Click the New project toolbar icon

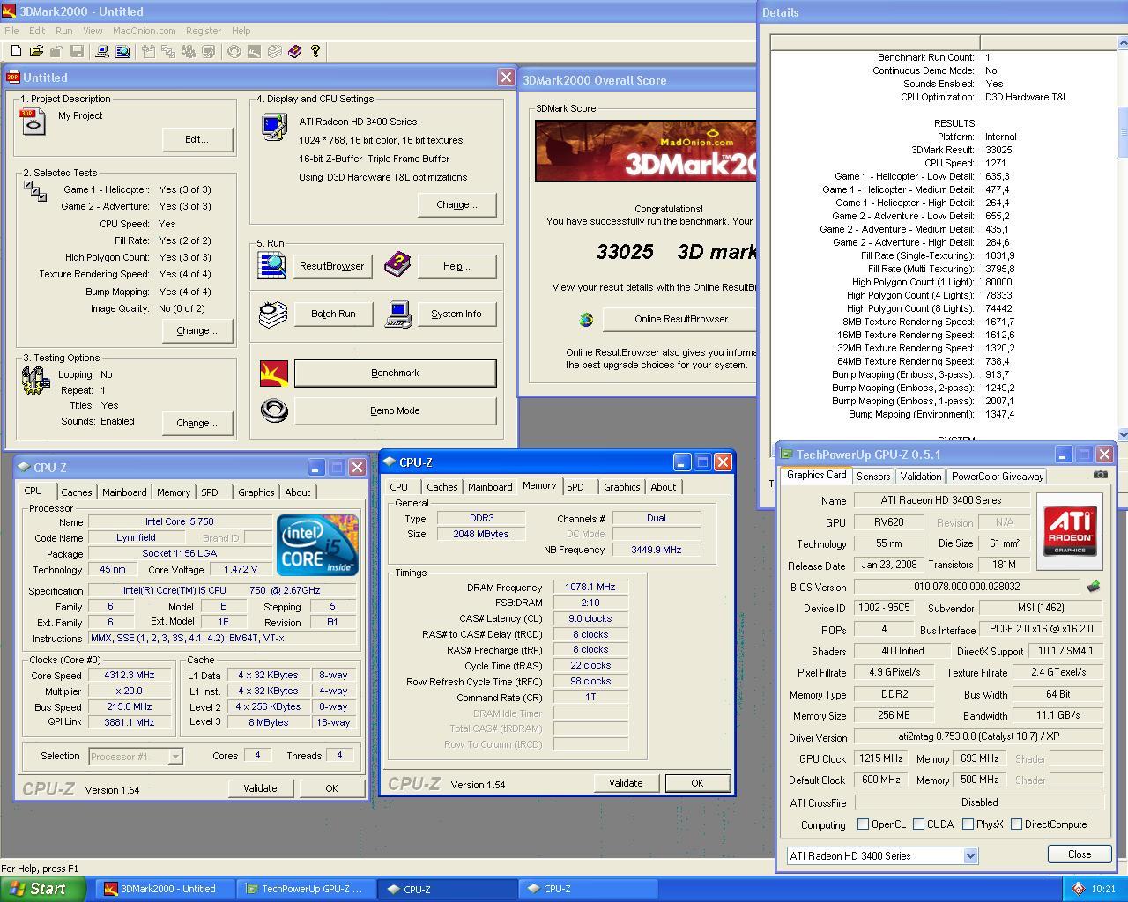16,52
